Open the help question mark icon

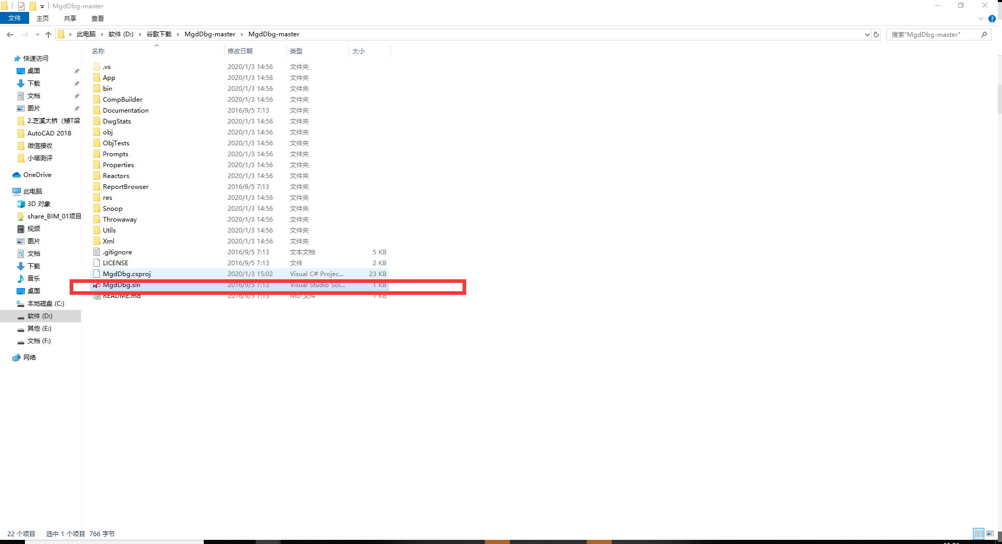tap(992, 19)
